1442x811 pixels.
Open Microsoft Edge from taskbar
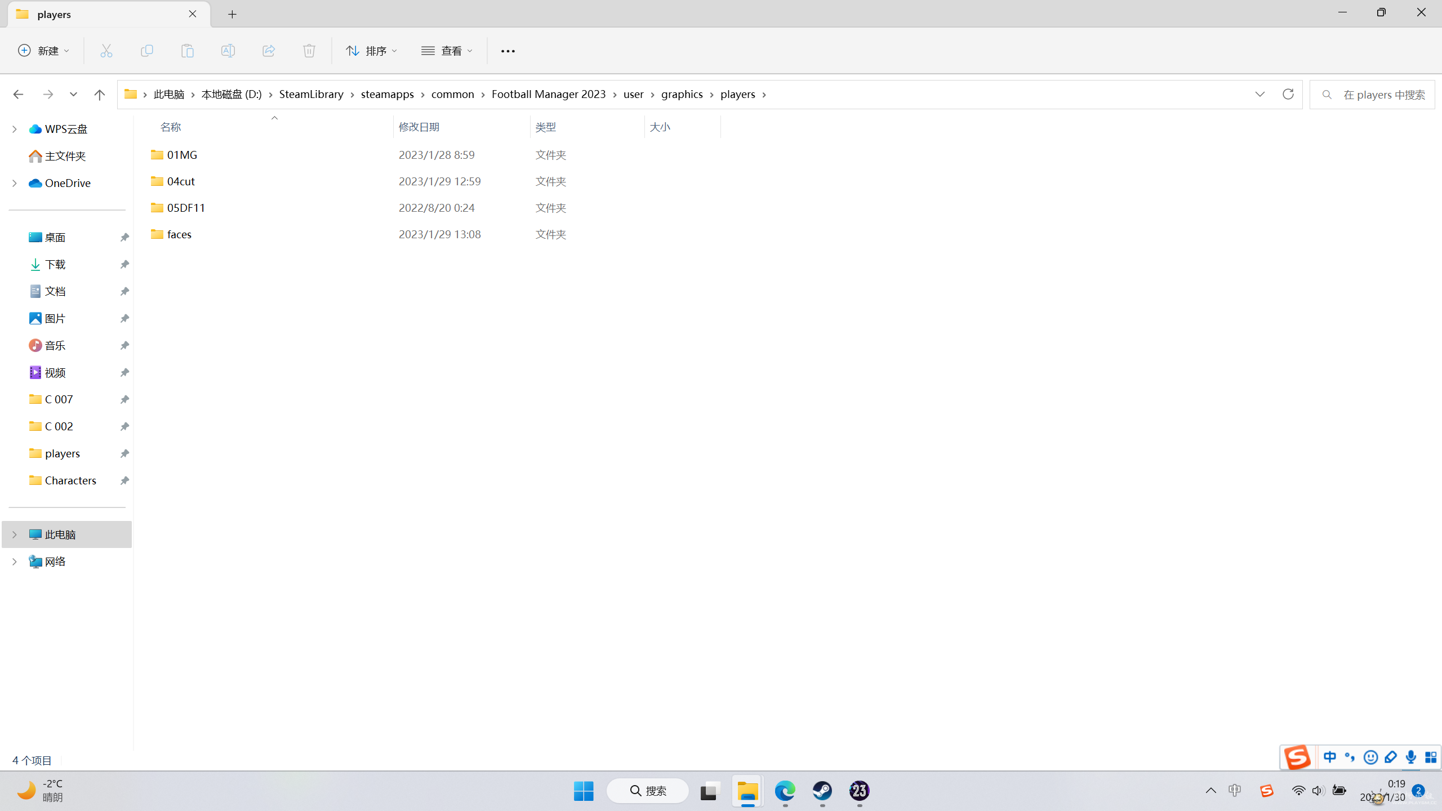click(785, 791)
